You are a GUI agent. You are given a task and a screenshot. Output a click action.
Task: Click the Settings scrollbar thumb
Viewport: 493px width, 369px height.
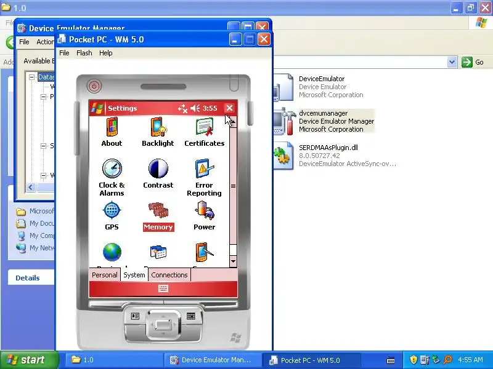(x=234, y=186)
